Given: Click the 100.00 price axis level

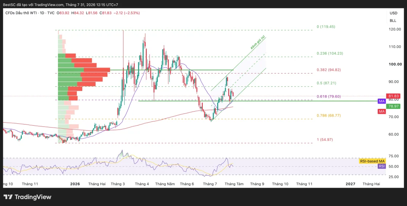Looking at the screenshot, I should pos(394,64).
